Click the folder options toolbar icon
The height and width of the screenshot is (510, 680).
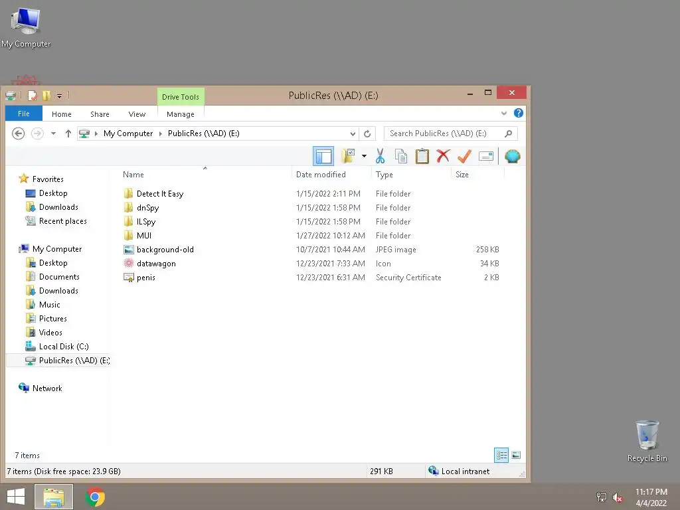coord(348,156)
